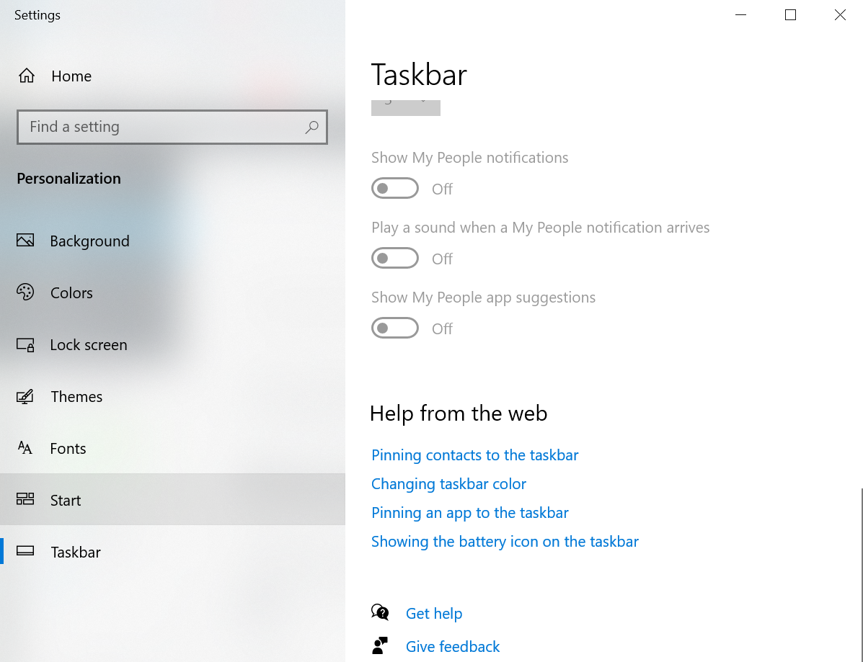Viewport: 863px width, 662px height.
Task: Enable Show My People app suggestions
Action: (x=395, y=328)
